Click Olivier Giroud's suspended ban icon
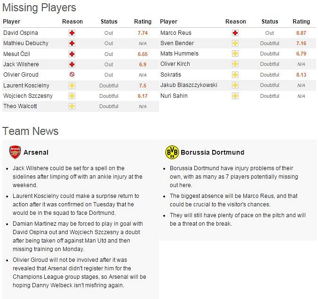 72,75
